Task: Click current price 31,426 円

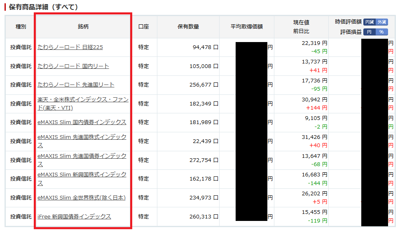Action: coord(314,137)
